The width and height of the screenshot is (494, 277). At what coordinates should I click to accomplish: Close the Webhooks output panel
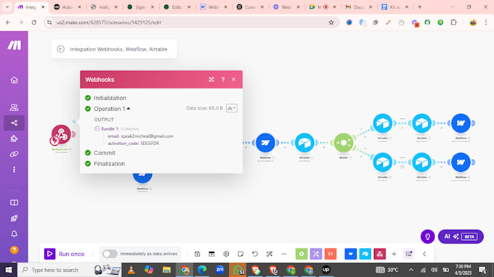233,80
